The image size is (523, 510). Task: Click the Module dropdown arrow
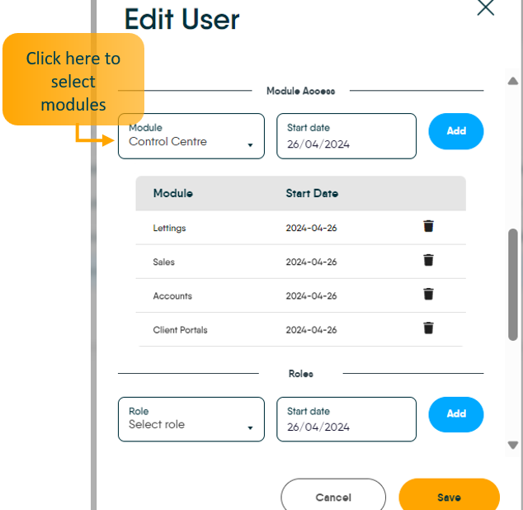pos(250,146)
